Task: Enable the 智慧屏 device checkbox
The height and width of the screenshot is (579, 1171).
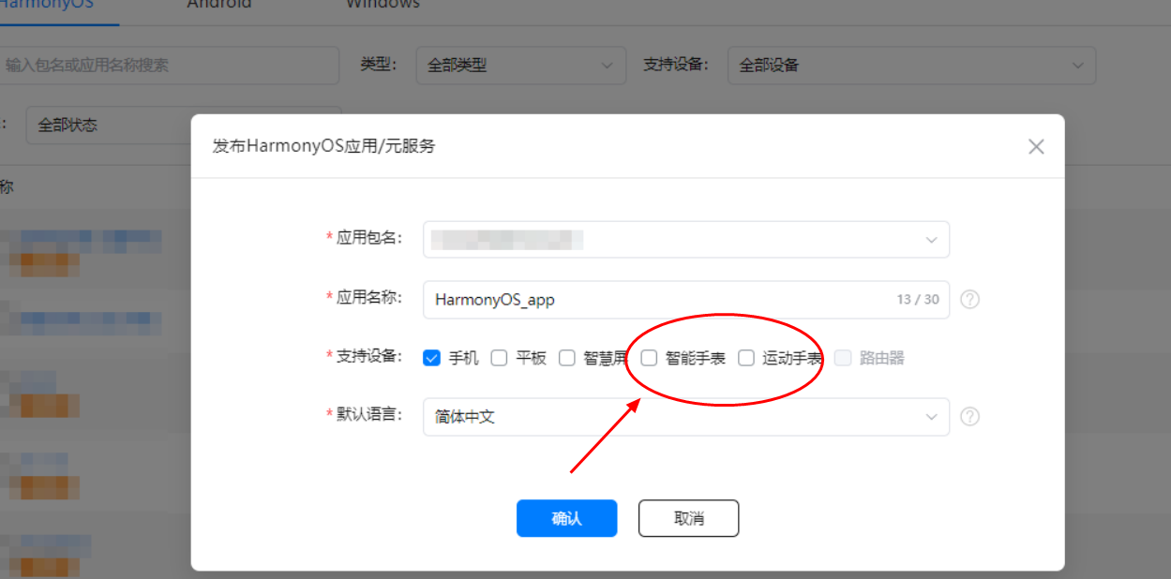Action: click(x=567, y=358)
